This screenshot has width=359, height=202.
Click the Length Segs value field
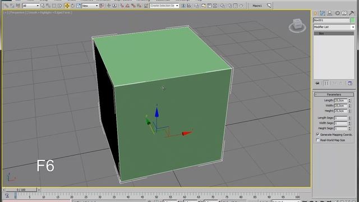coord(340,118)
